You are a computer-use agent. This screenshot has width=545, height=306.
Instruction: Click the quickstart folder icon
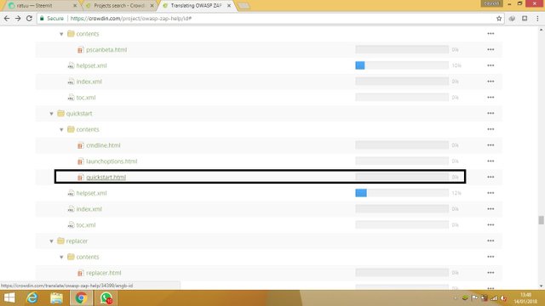tap(60, 113)
